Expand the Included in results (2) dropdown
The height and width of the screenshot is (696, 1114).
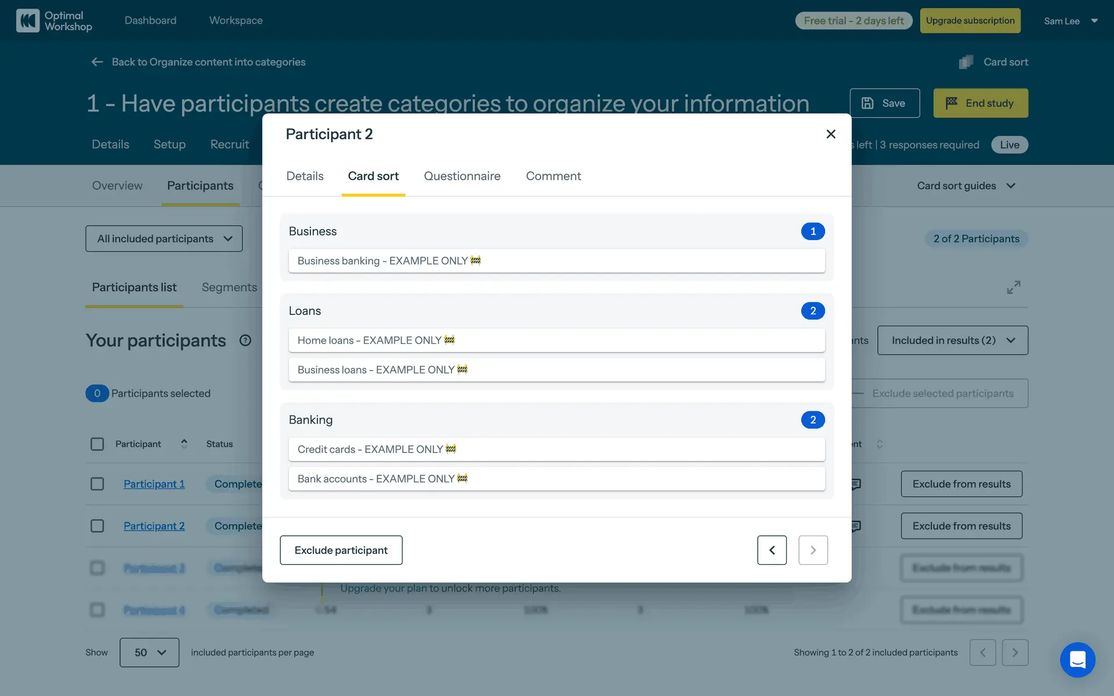pos(952,340)
